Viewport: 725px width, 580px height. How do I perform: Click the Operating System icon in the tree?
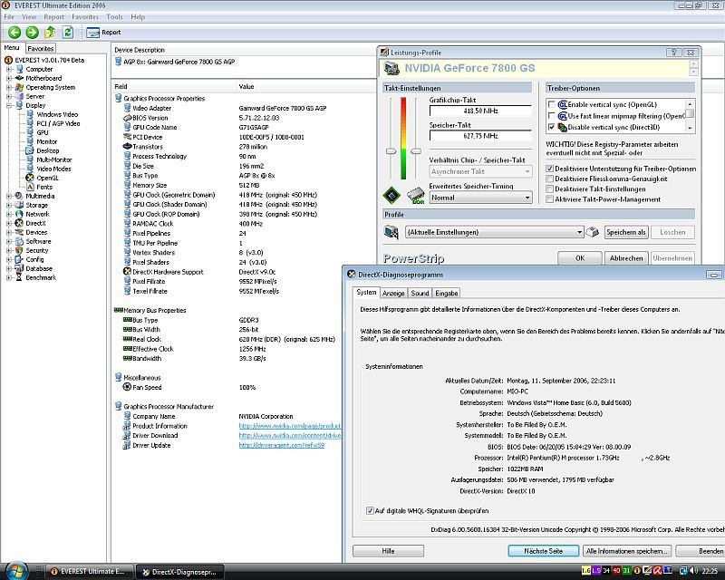19,87
